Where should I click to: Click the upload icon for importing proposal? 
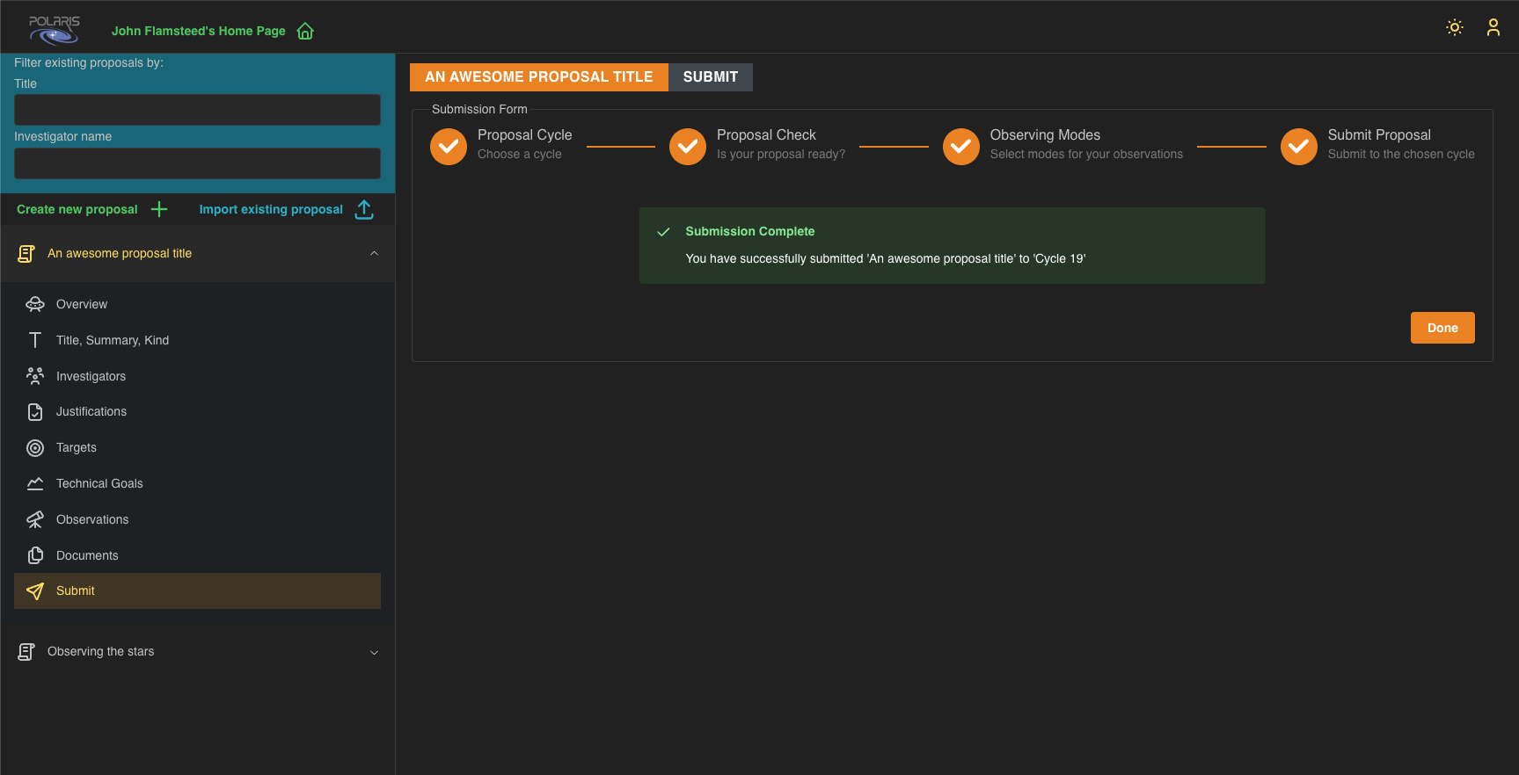pyautogui.click(x=364, y=209)
